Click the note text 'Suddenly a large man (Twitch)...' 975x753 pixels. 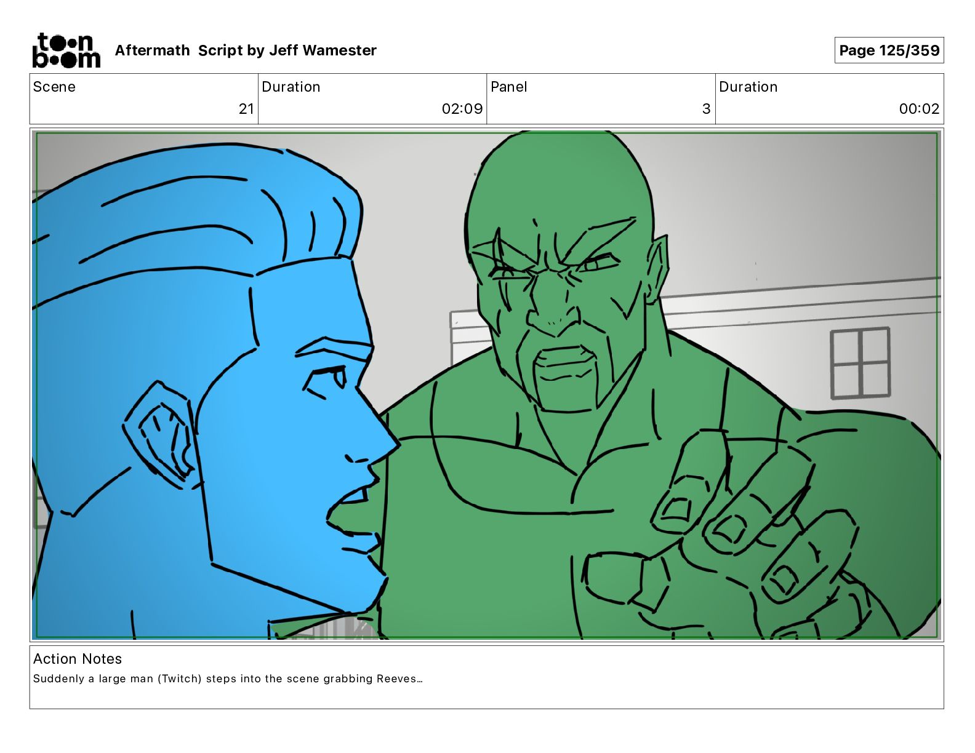click(228, 679)
